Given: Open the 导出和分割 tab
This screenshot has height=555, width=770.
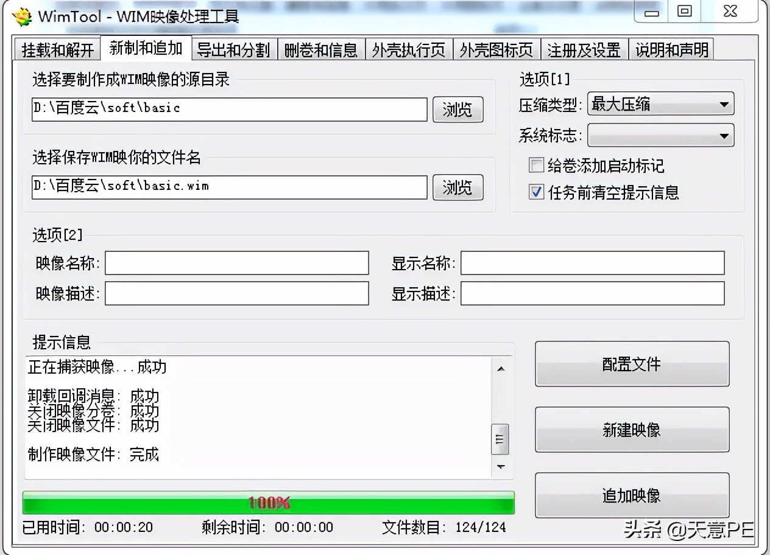Looking at the screenshot, I should (234, 49).
